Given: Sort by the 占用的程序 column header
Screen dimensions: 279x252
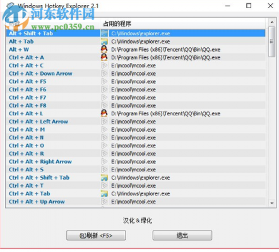Looking at the screenshot, I should point(182,24).
